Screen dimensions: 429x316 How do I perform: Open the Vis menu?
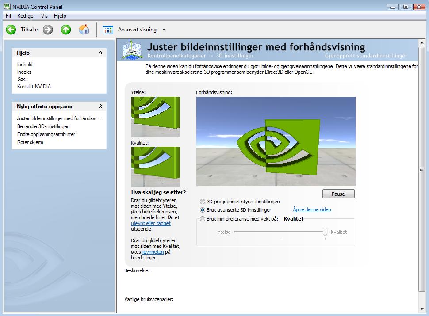click(x=44, y=16)
